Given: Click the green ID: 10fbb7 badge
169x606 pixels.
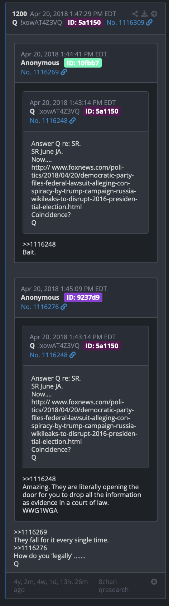Looking at the screenshot, I should pos(83,63).
